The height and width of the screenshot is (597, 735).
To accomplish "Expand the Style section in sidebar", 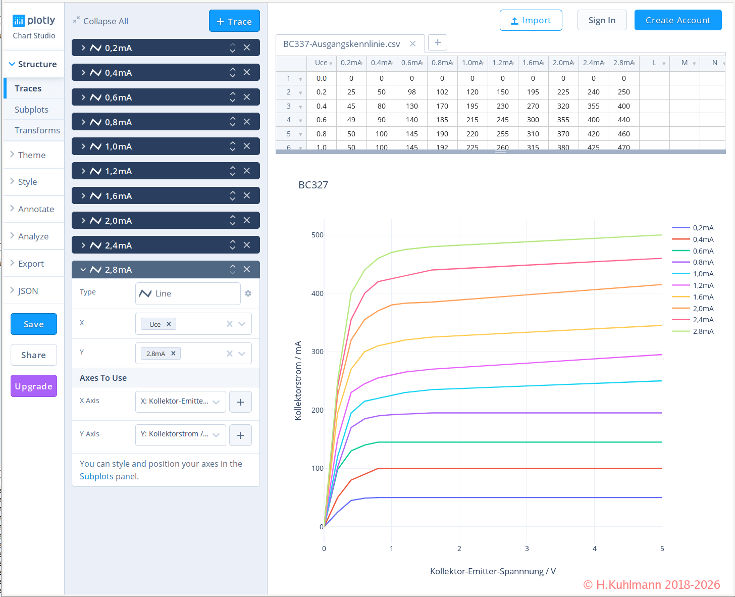I will [28, 182].
